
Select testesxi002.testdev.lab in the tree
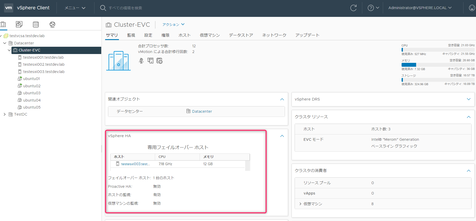[44, 64]
